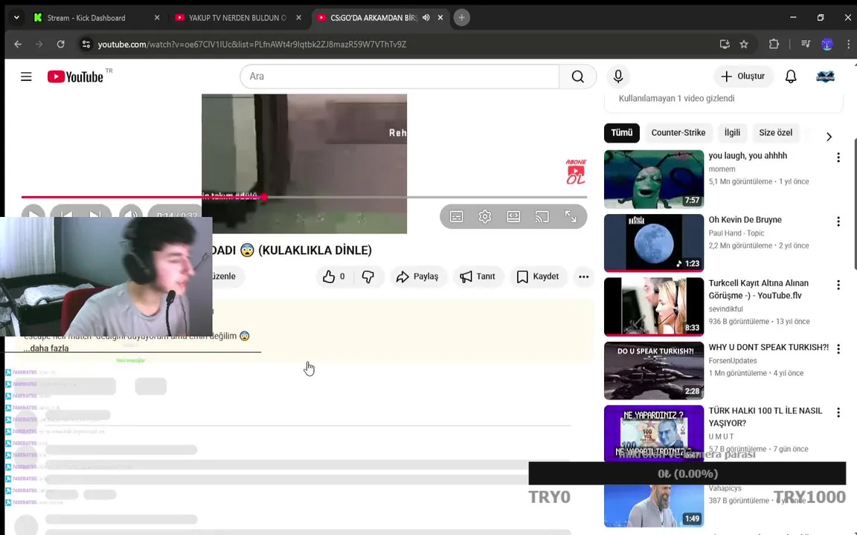Cast video with the Cast icon
The image size is (857, 535).
(x=542, y=217)
